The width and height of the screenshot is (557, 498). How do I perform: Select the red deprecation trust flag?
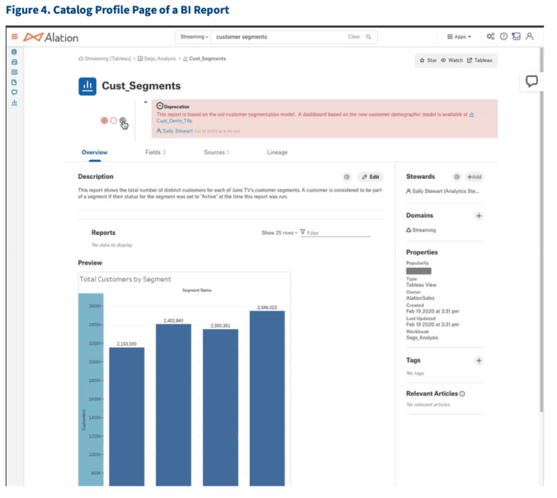pyautogui.click(x=104, y=120)
